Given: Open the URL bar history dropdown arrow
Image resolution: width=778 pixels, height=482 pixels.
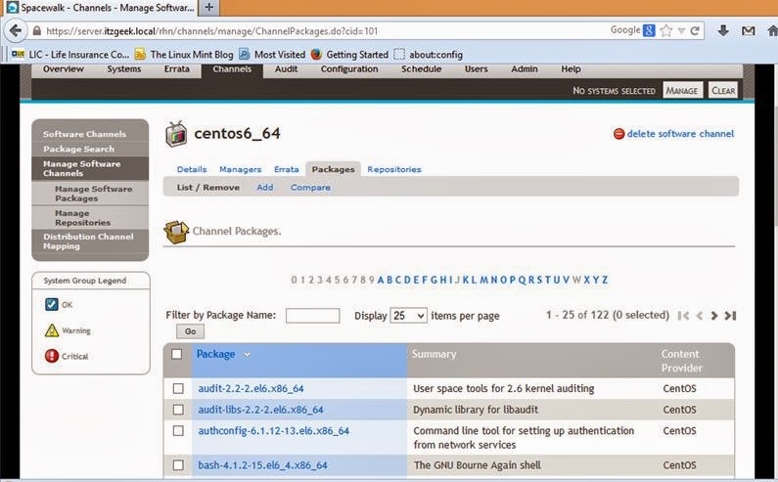Looking at the screenshot, I should coord(682,30).
